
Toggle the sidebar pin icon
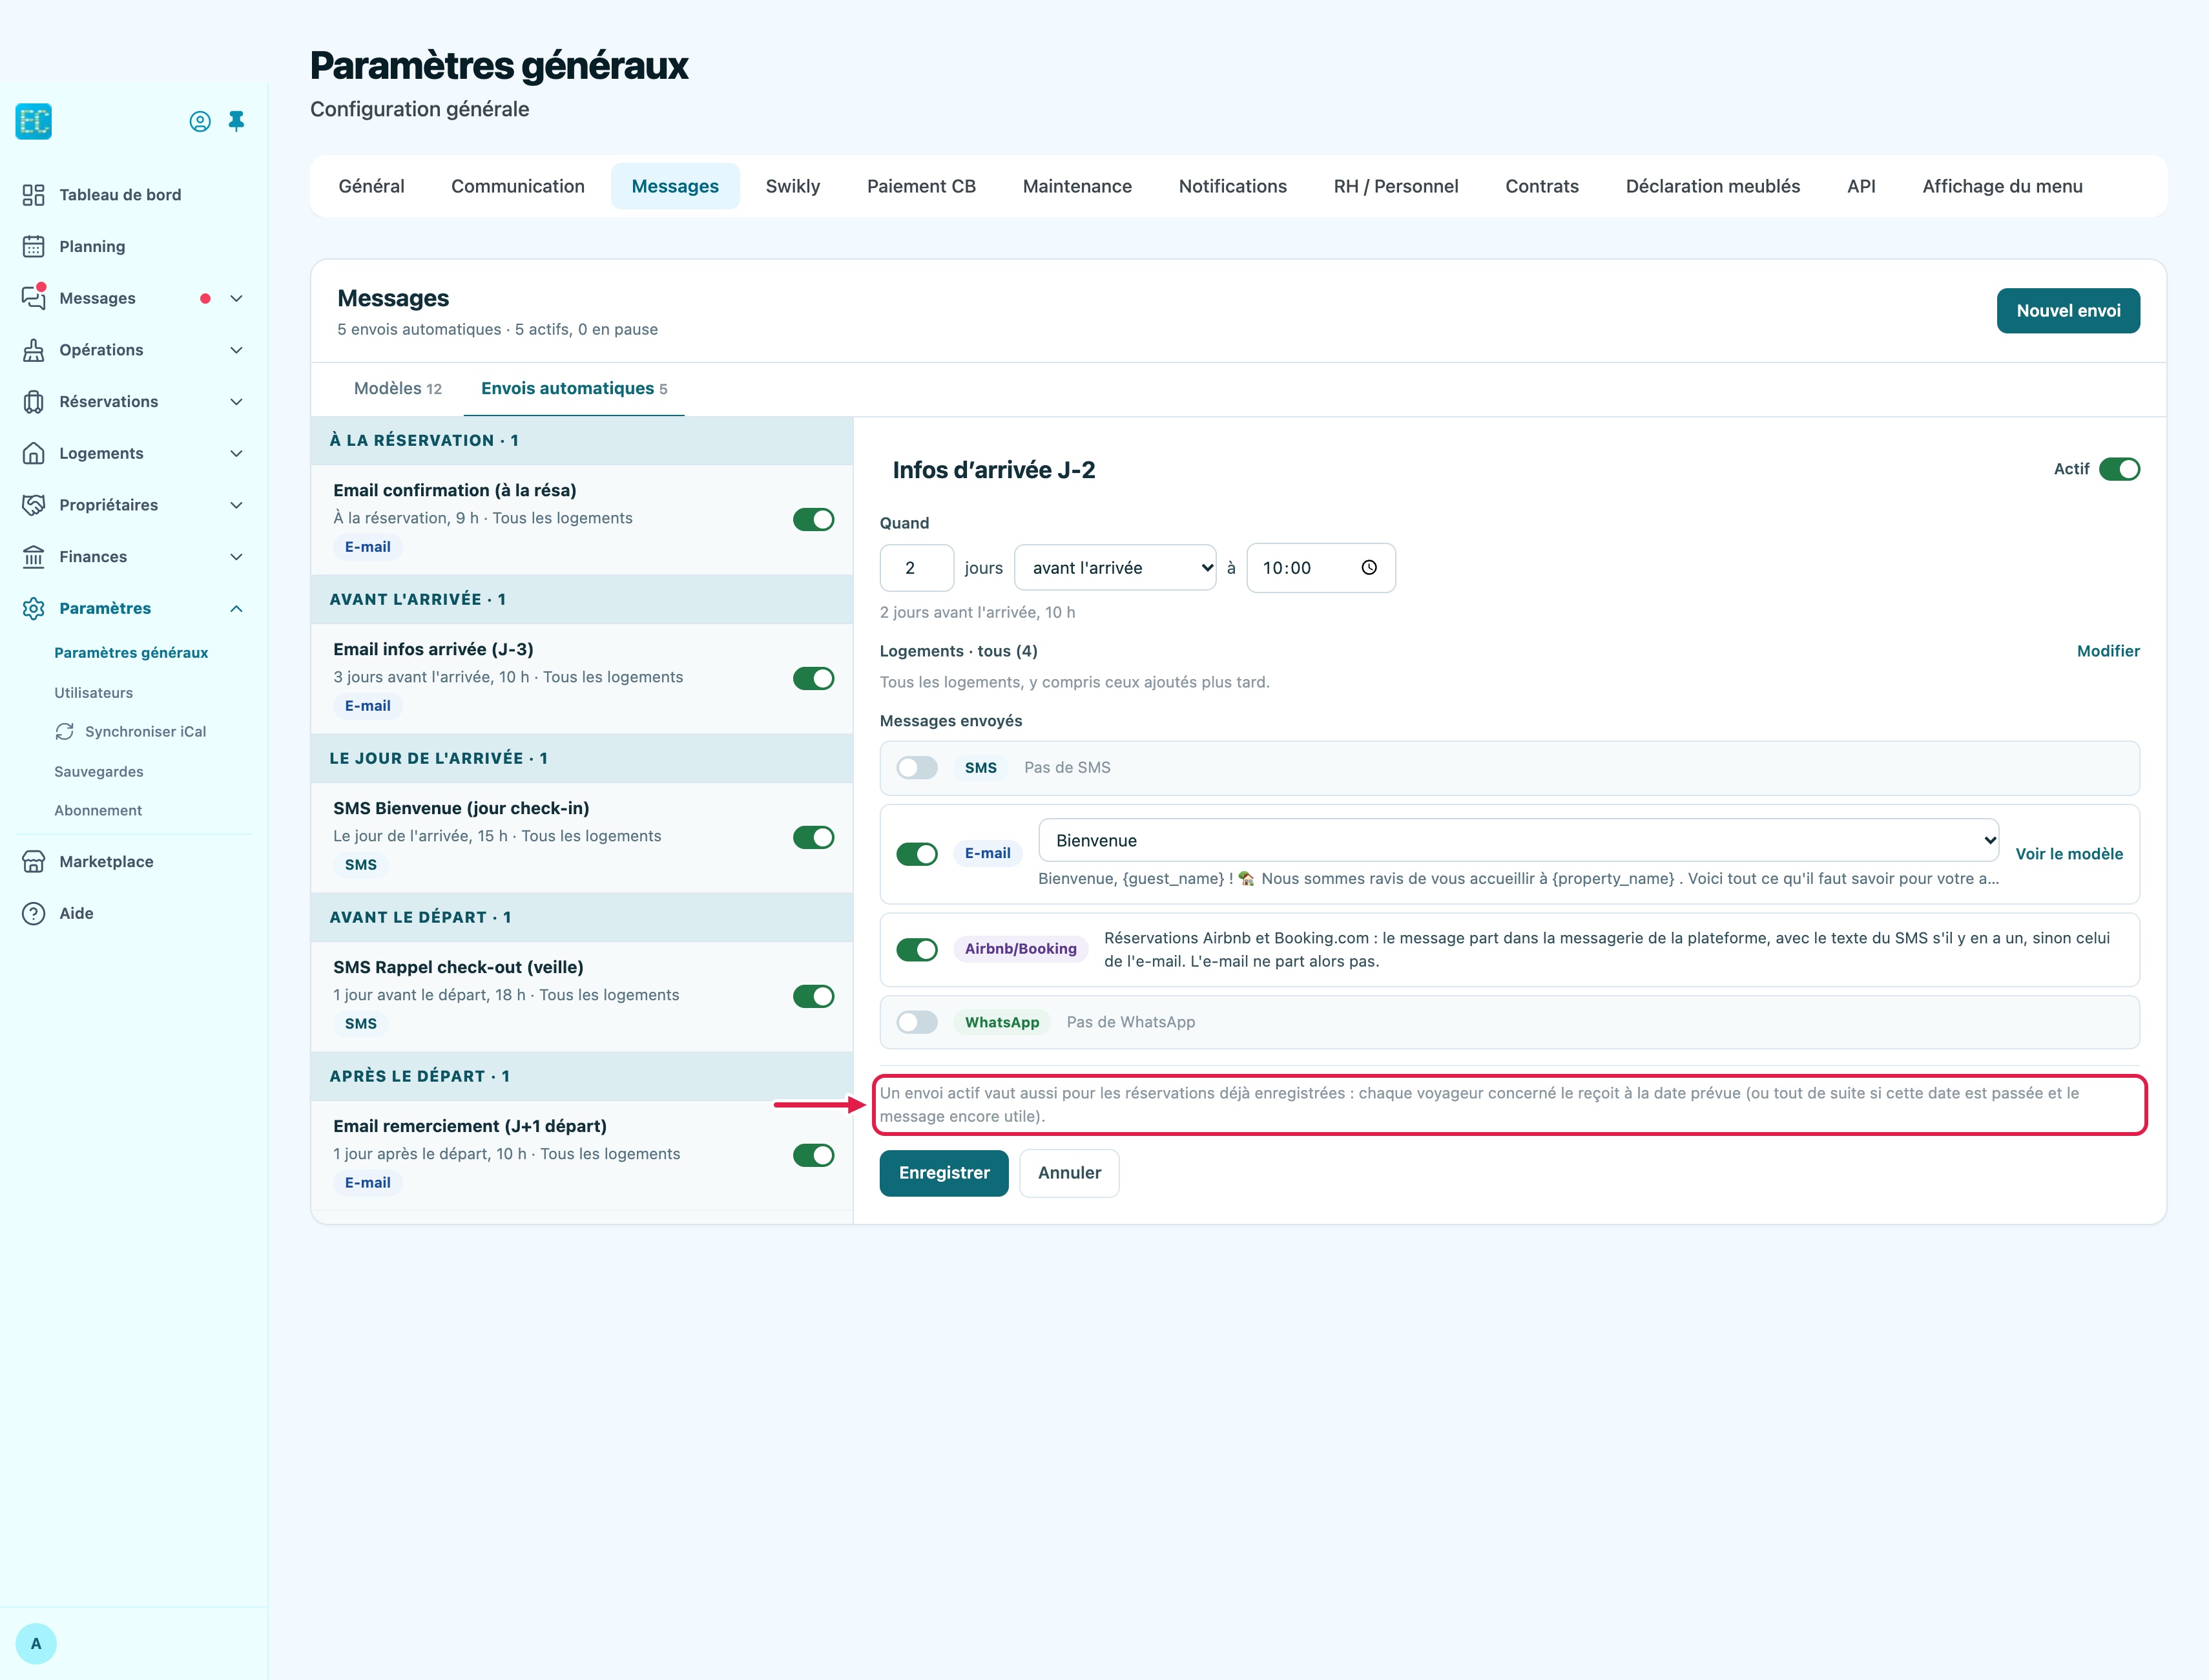coord(237,121)
